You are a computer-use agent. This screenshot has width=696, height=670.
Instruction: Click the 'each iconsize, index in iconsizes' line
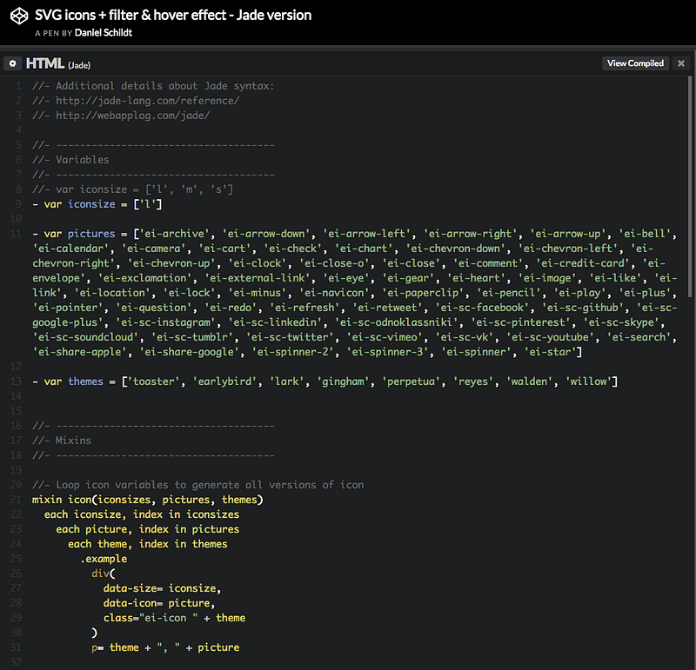142,514
